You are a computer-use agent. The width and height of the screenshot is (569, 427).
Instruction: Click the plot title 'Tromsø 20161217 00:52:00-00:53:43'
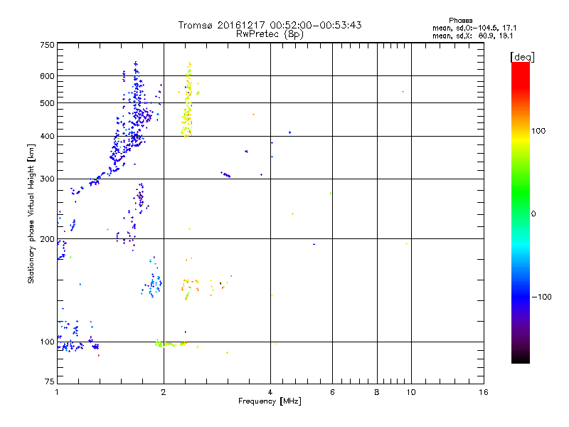point(270,25)
